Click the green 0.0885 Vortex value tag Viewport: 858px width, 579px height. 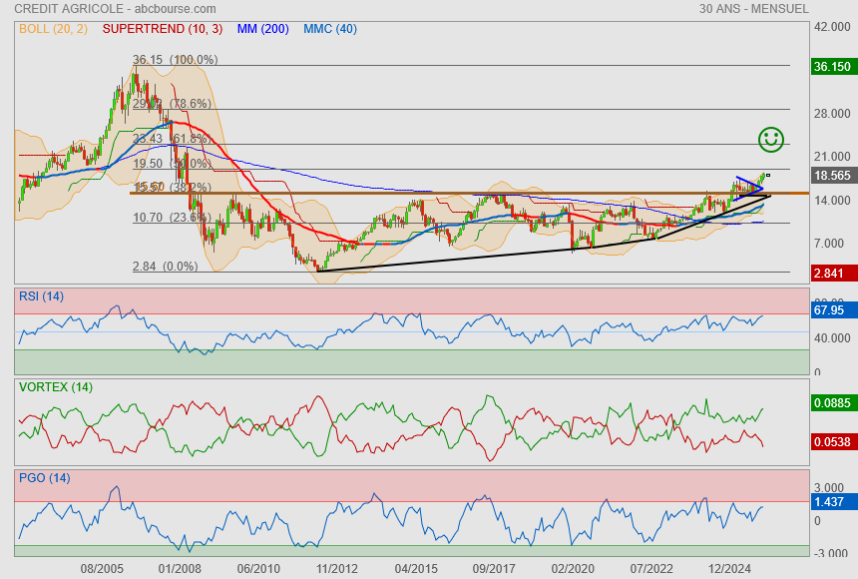pos(832,404)
